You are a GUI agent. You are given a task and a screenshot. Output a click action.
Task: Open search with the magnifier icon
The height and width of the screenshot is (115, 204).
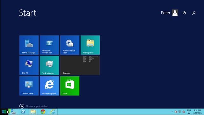[x=194, y=13]
